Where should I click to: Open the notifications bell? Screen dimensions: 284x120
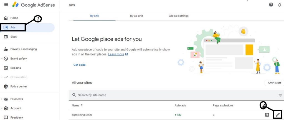tap(280, 5)
